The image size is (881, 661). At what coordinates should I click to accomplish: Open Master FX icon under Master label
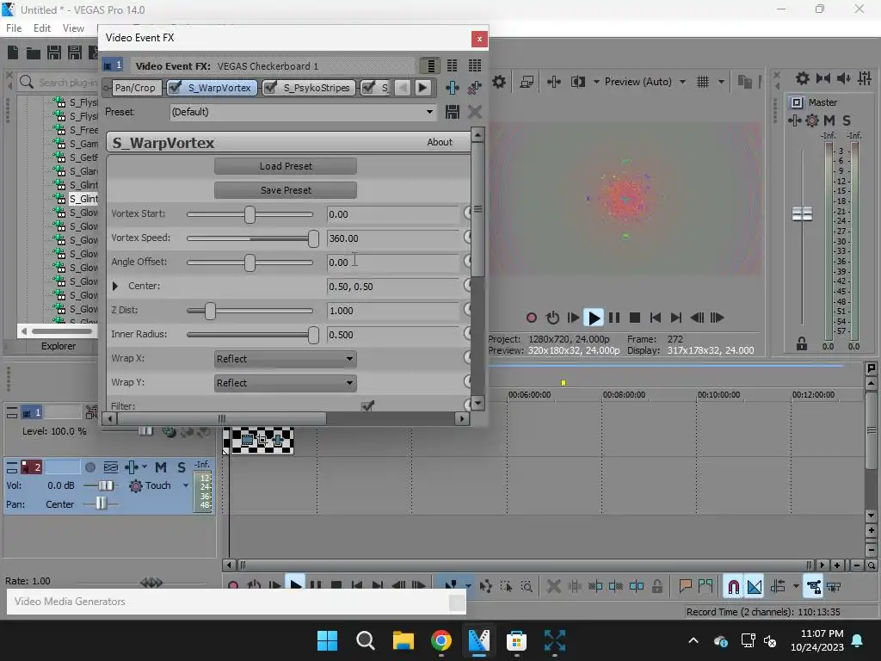[x=794, y=120]
